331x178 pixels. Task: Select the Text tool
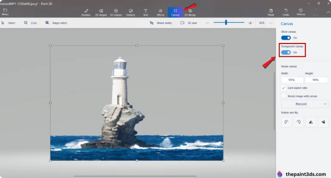pyautogui.click(x=146, y=12)
